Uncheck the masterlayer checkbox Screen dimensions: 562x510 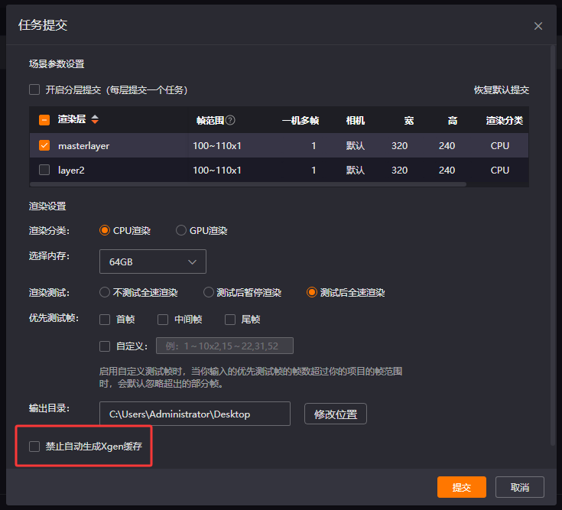(x=44, y=145)
